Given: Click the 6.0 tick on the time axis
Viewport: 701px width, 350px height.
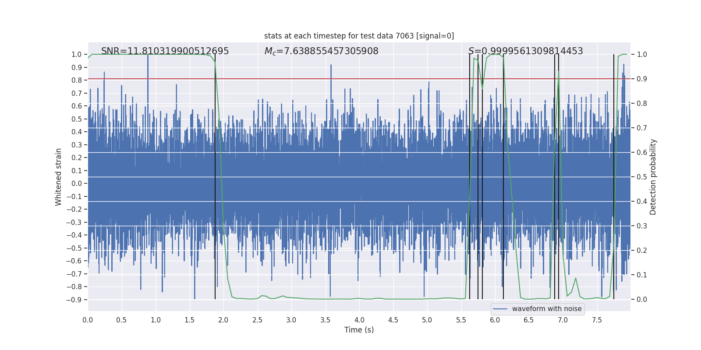Looking at the screenshot, I should click(495, 320).
